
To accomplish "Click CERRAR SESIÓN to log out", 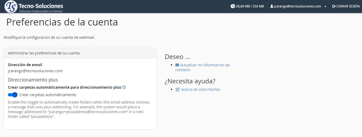I will click(348, 6).
